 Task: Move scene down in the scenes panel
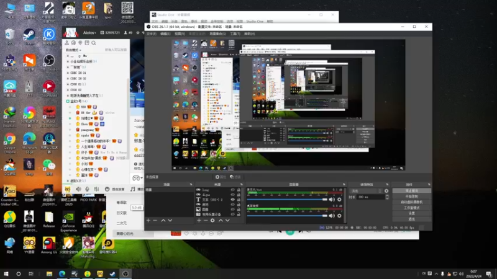(170, 220)
